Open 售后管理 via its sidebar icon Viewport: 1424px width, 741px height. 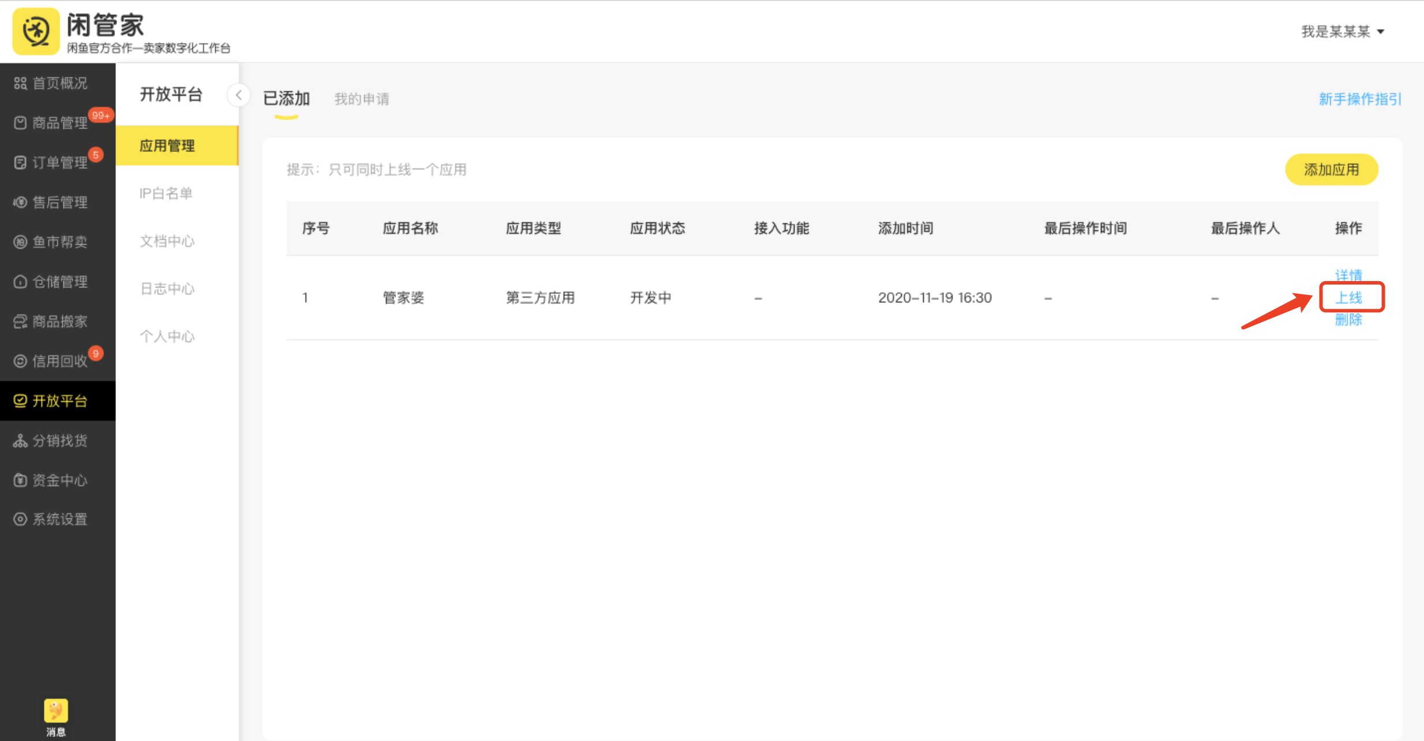pyautogui.click(x=20, y=203)
